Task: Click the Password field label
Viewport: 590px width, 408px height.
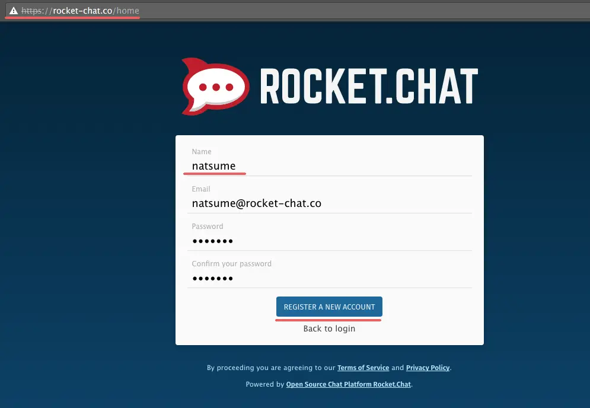Action: 208,226
